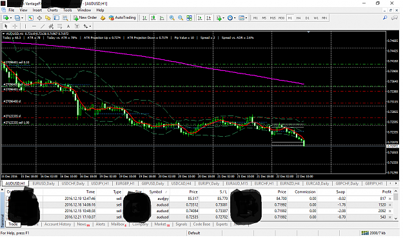Open the chat bubbles icon
Image resolution: width=403 pixels, height=238 pixels.
coord(394,17)
